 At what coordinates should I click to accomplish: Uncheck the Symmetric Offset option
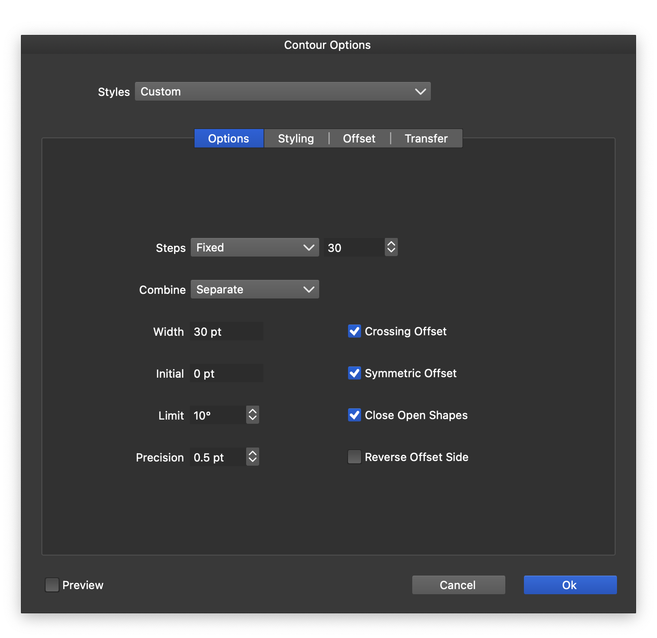[x=355, y=373]
